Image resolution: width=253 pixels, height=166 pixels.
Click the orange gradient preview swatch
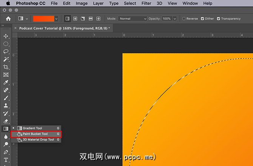[43, 19]
